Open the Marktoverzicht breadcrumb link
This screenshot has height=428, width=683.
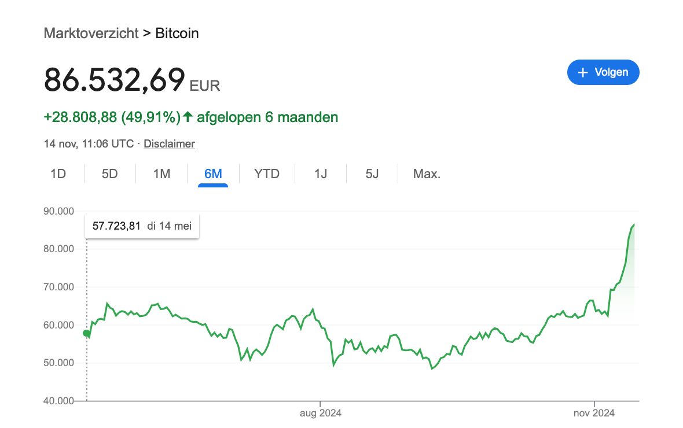91,33
